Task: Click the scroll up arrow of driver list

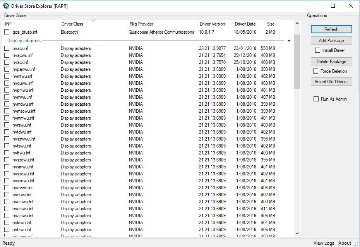Action: (x=297, y=23)
